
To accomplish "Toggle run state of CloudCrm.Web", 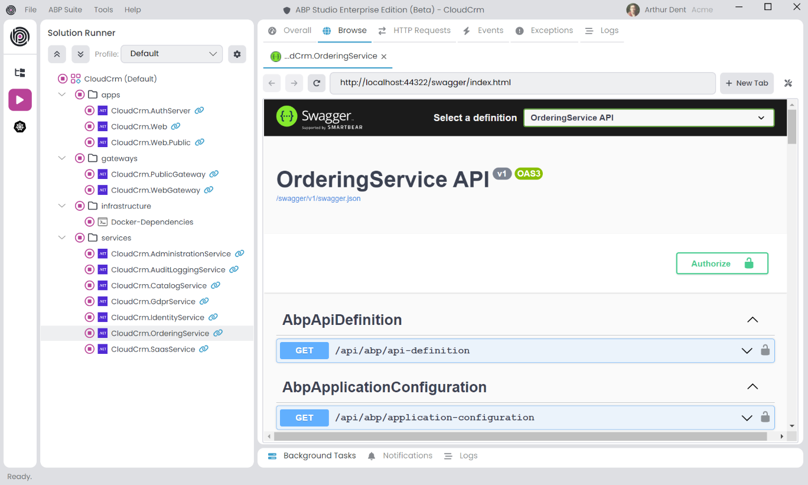I will point(90,126).
